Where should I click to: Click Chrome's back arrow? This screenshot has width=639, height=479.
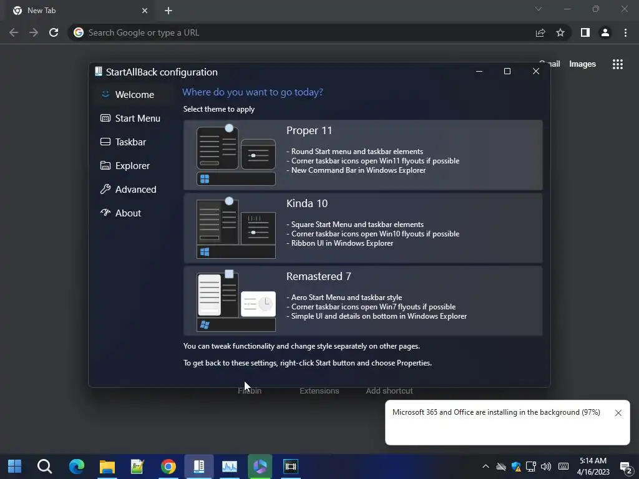[14, 32]
